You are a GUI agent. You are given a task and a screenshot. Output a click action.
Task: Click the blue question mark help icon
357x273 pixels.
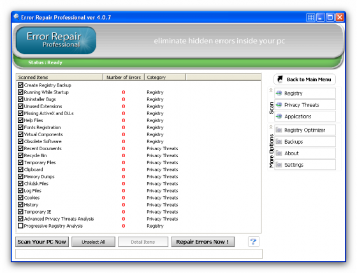click(x=254, y=241)
